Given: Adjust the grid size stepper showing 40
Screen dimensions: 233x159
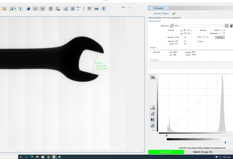Looking at the screenshot, I should (81, 7).
